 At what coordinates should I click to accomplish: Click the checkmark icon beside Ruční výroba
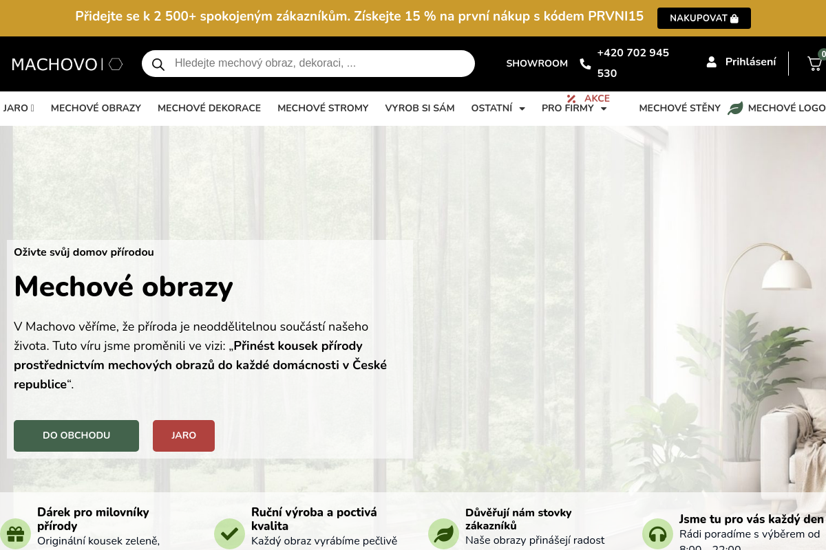point(229,533)
